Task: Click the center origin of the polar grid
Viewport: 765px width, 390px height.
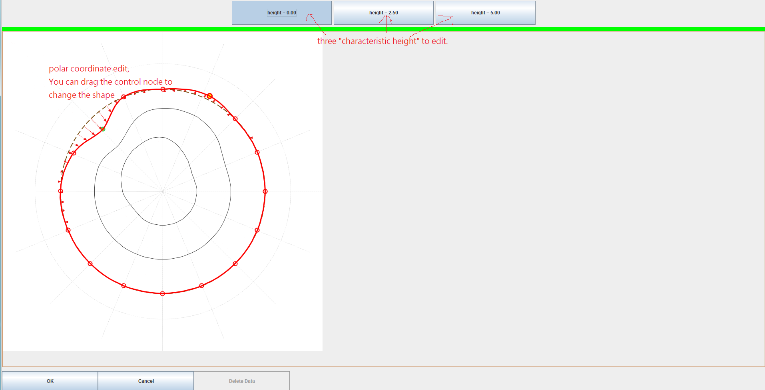Action: [163, 192]
